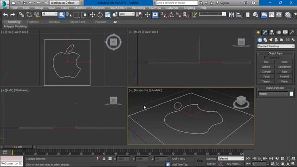Click the Sphere primitive button
Viewport: 297px width, 167px height.
[x=266, y=67]
